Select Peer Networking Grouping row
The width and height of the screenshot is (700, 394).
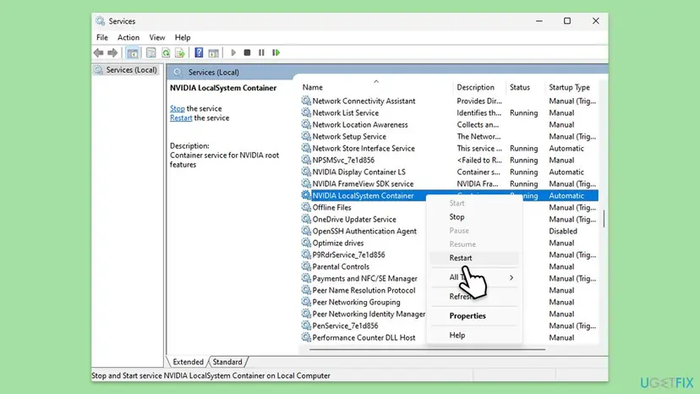click(363, 302)
